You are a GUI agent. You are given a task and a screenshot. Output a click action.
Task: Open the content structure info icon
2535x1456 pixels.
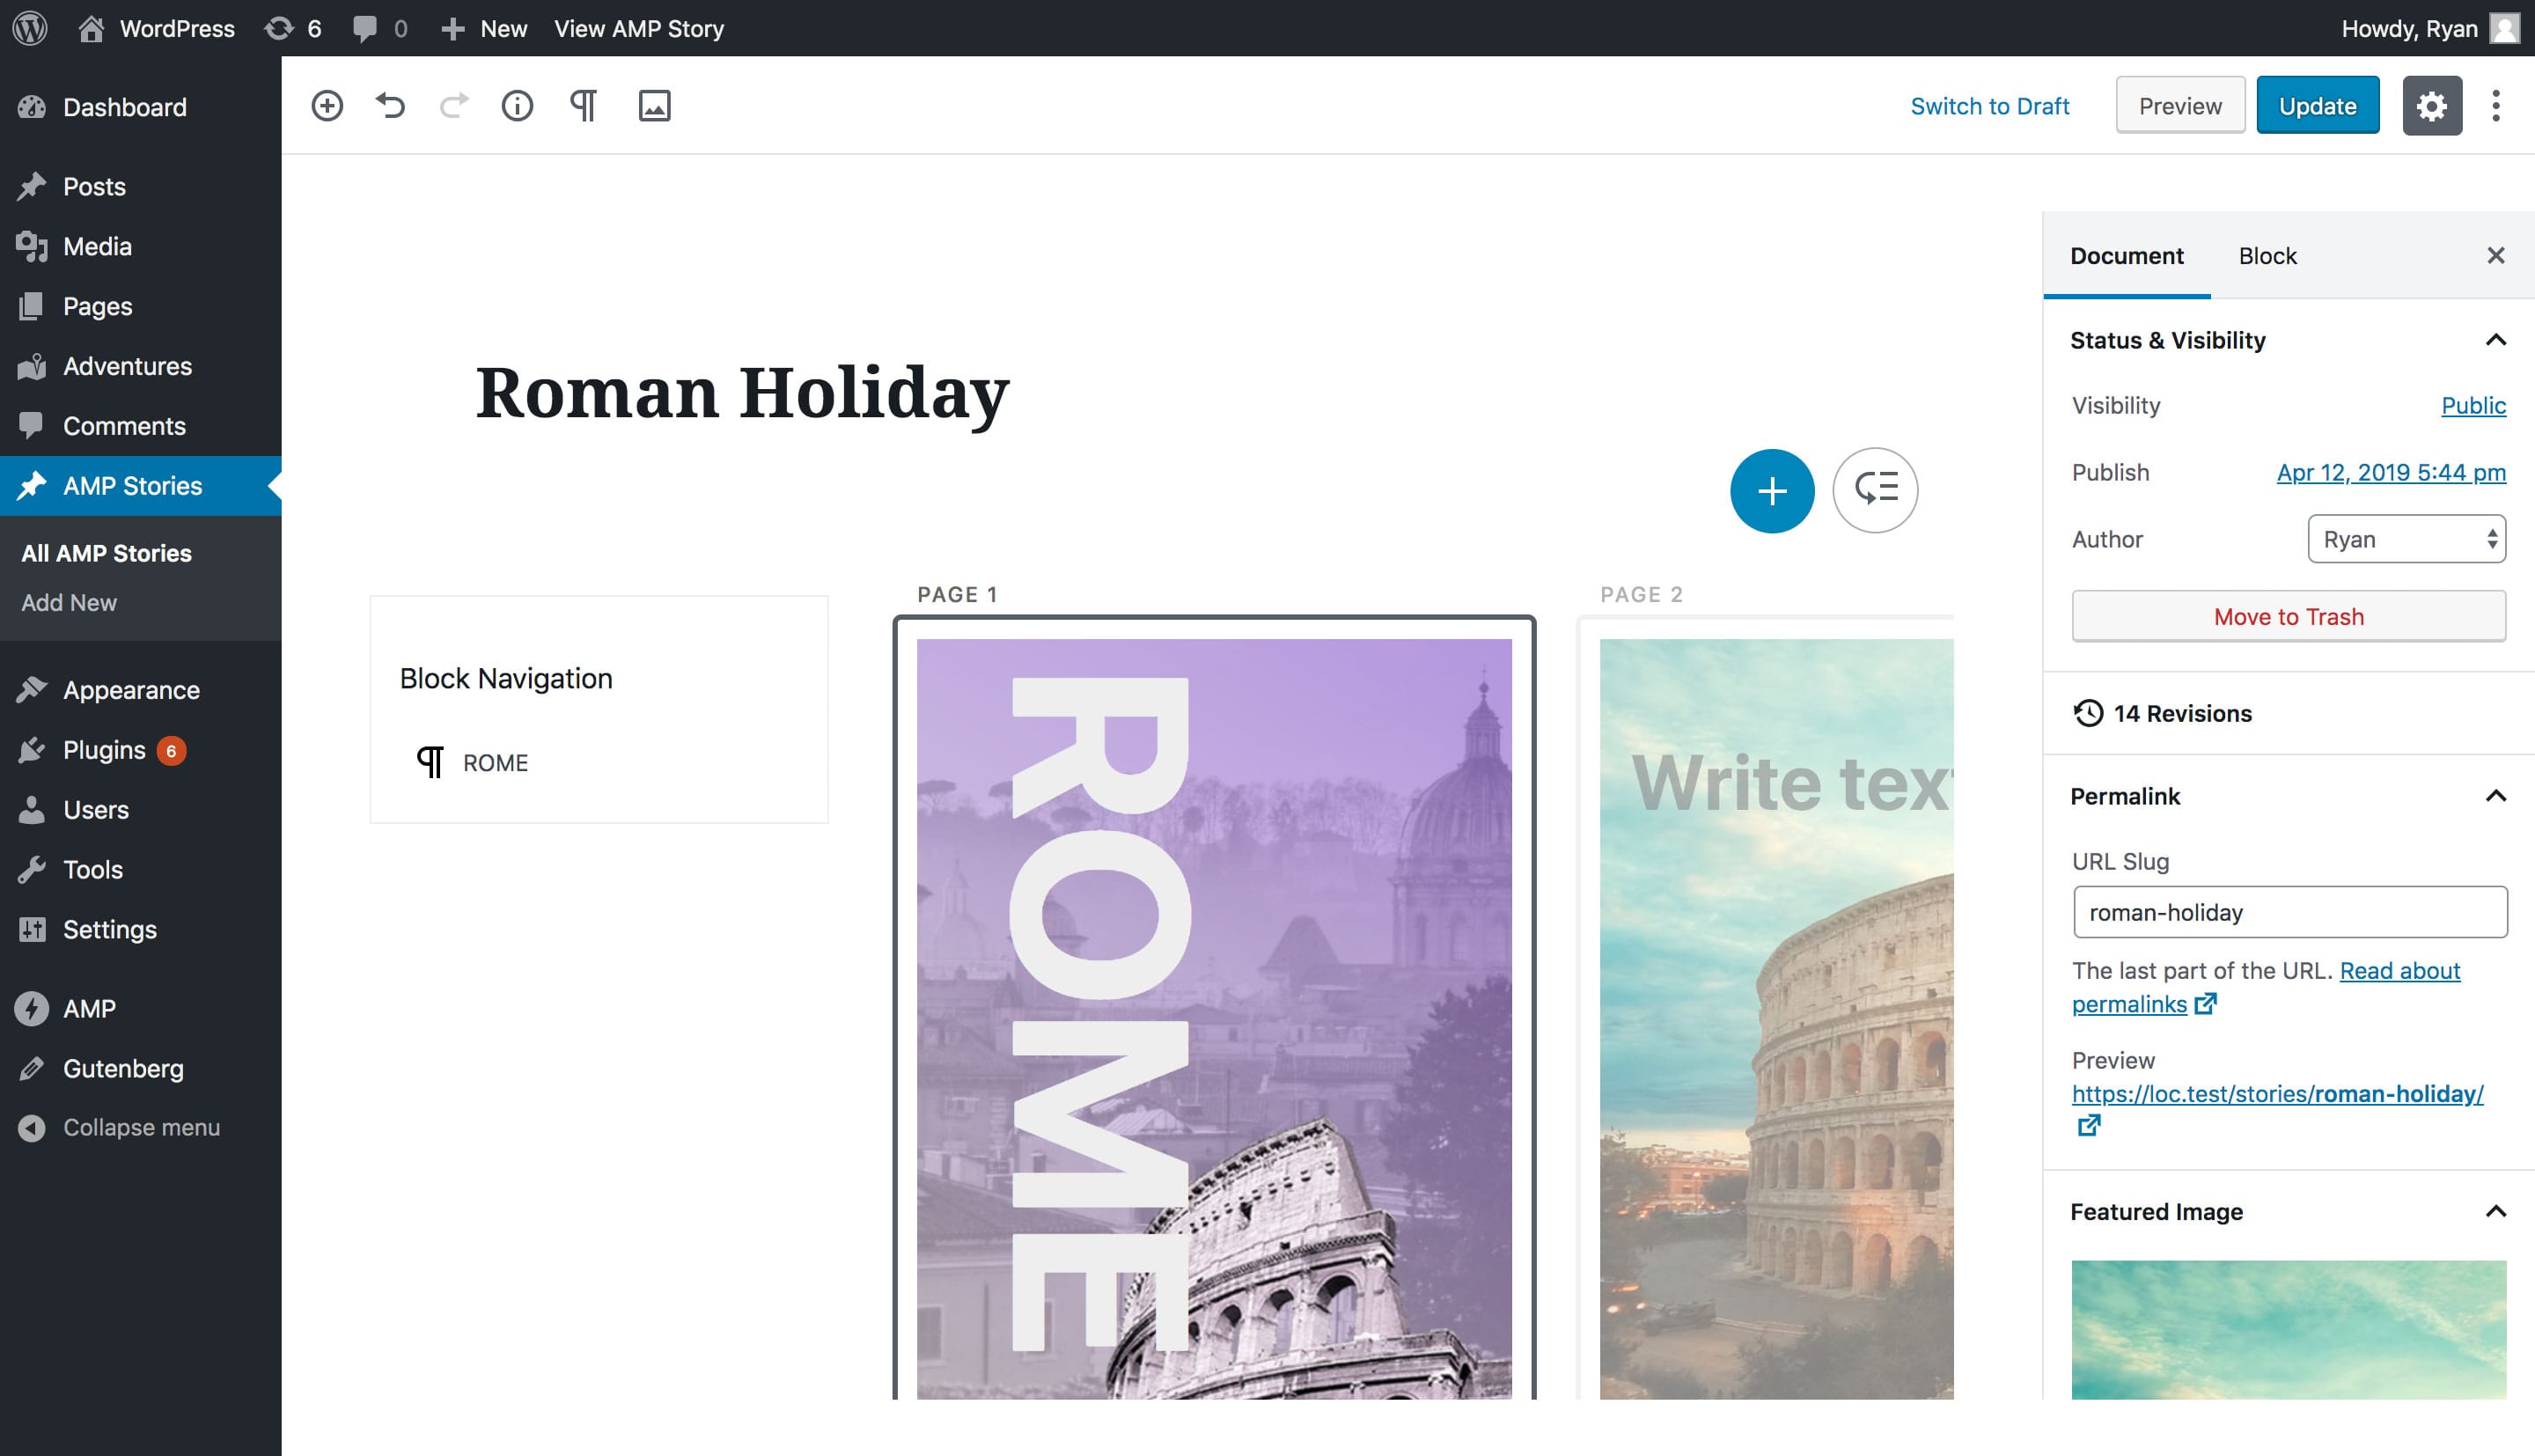click(x=517, y=106)
